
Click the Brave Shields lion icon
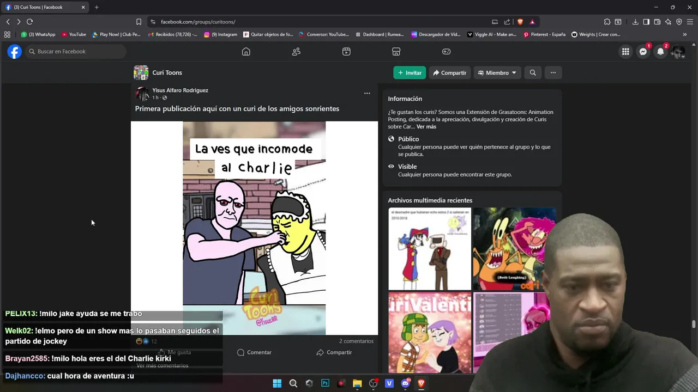[x=520, y=22]
